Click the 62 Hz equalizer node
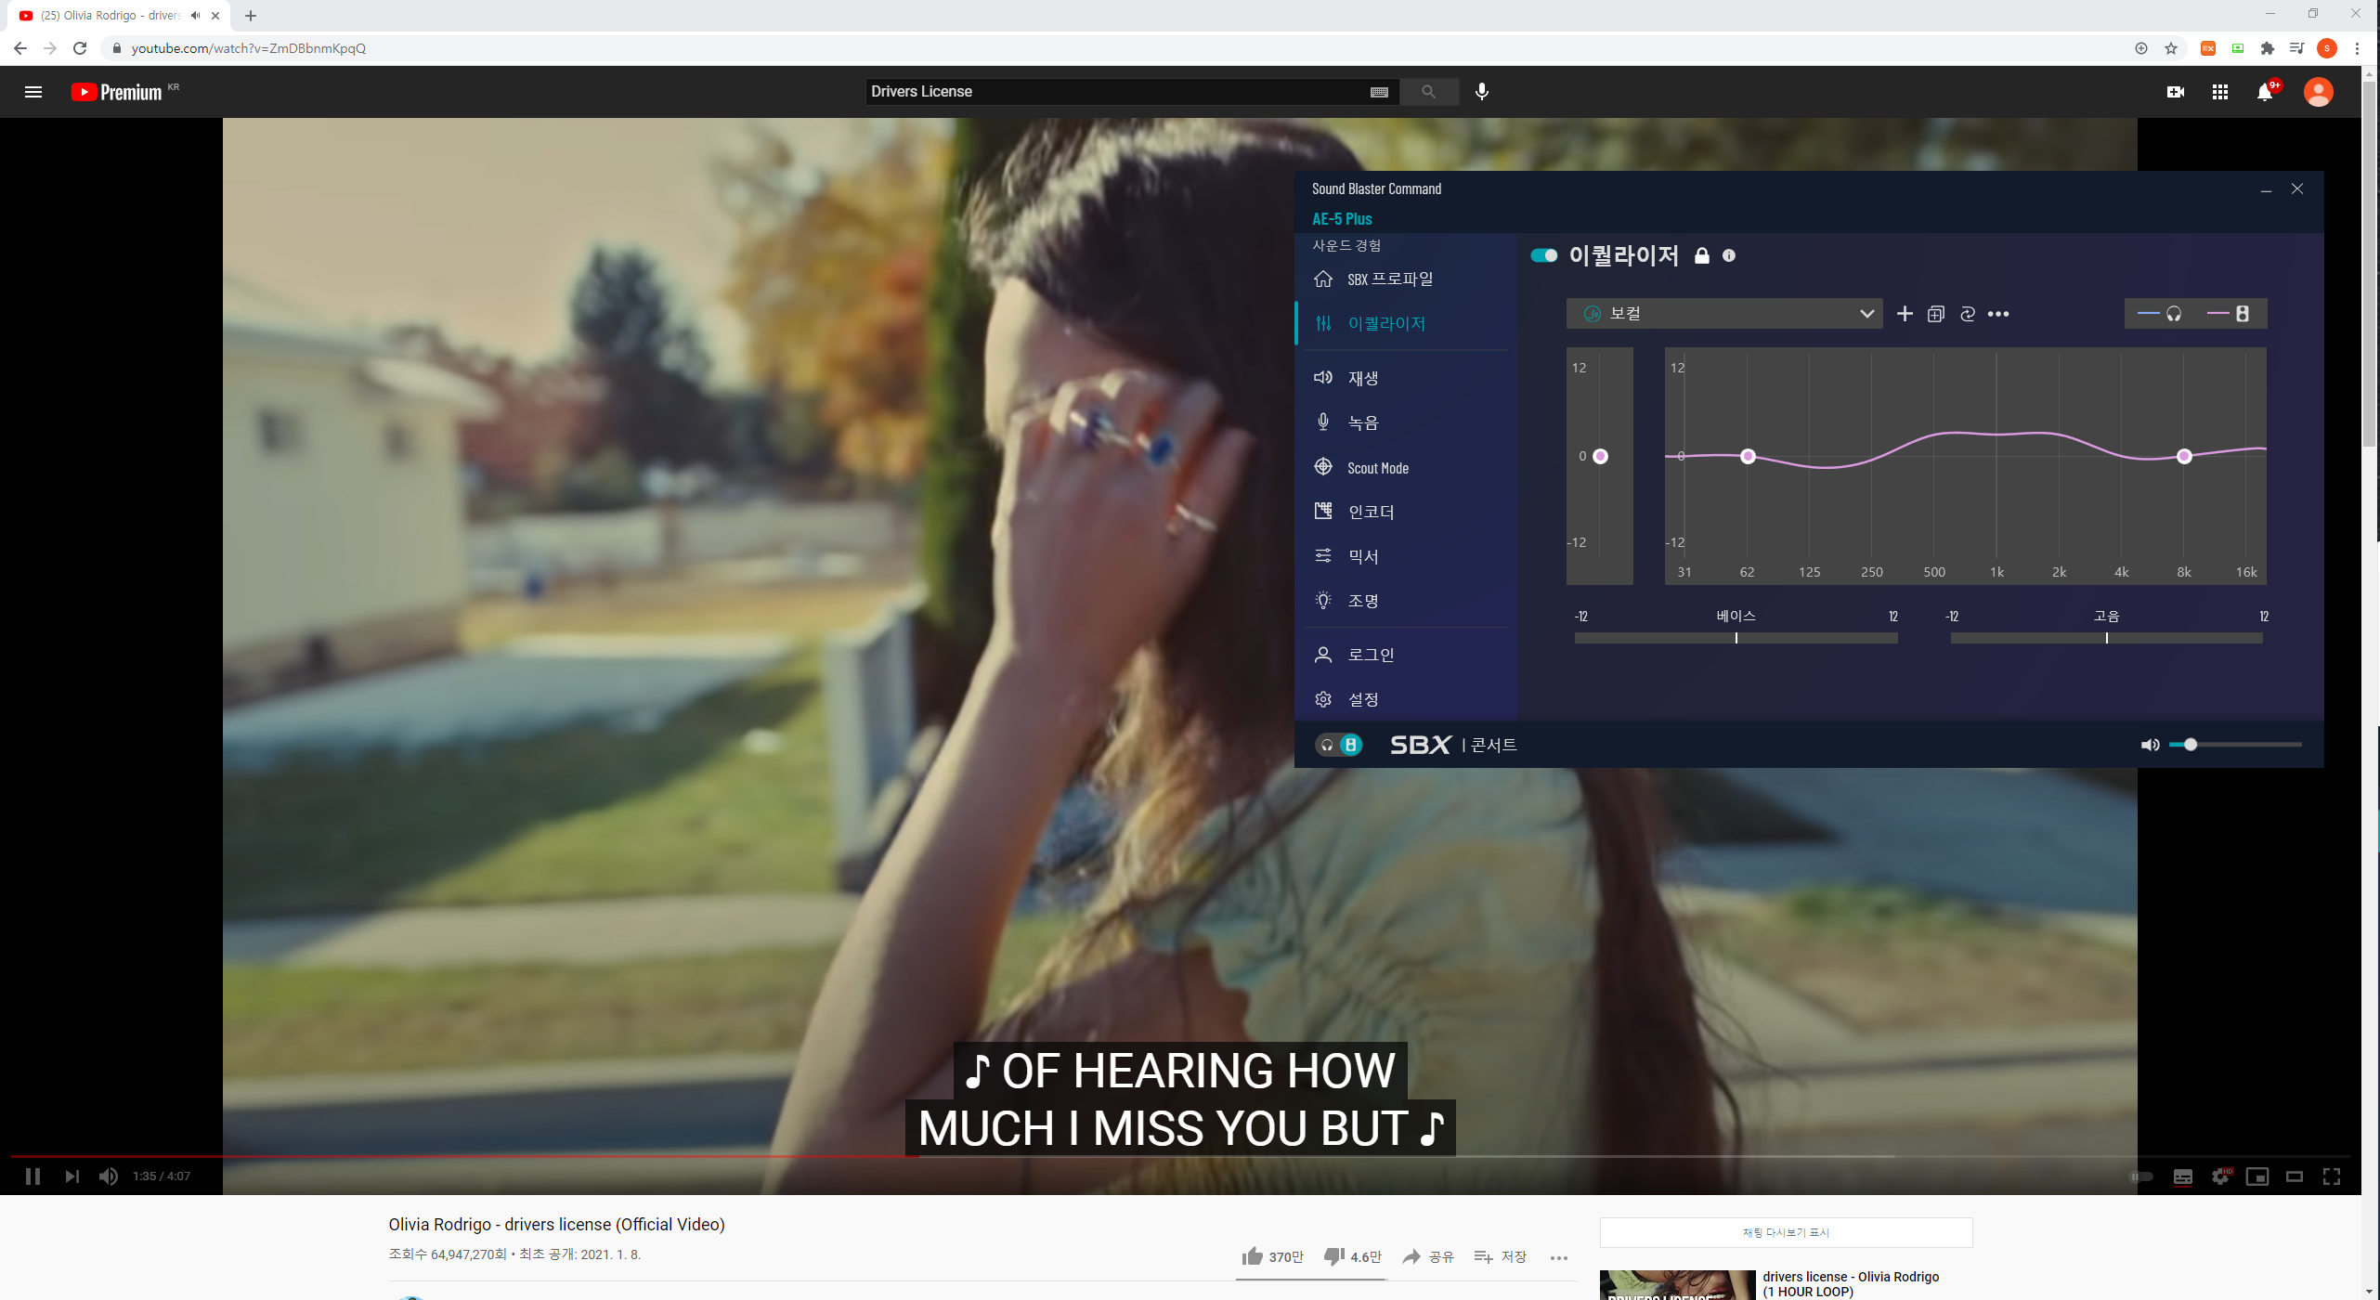 tap(1748, 456)
